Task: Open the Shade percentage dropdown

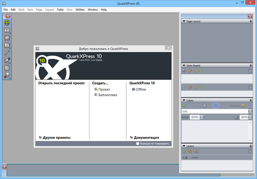Action: (x=202, y=117)
